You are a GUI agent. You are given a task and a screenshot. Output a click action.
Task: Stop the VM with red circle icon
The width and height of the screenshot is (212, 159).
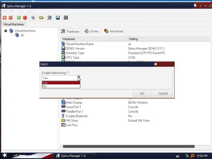[25, 18]
